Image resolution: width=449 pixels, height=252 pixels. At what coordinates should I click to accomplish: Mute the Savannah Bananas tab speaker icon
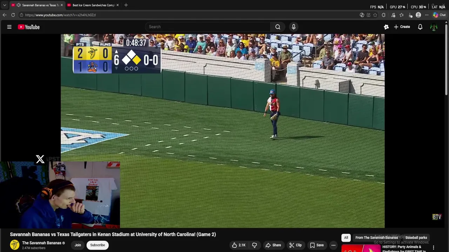tap(18, 5)
